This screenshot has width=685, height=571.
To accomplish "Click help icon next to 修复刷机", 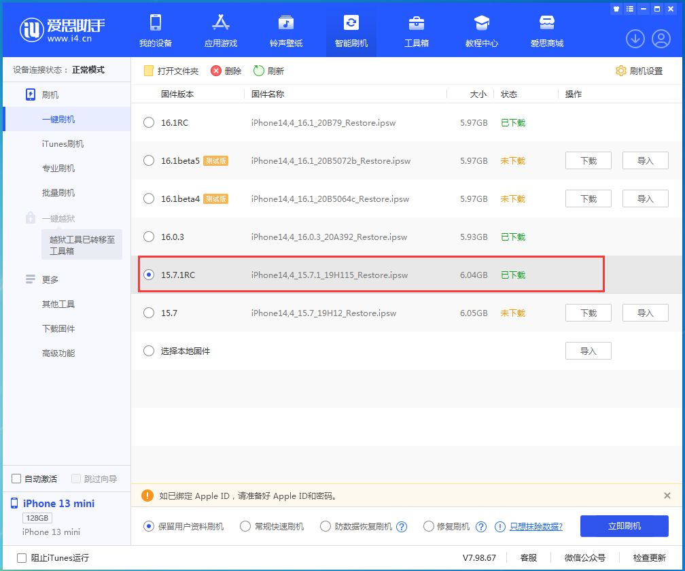I will point(481,526).
